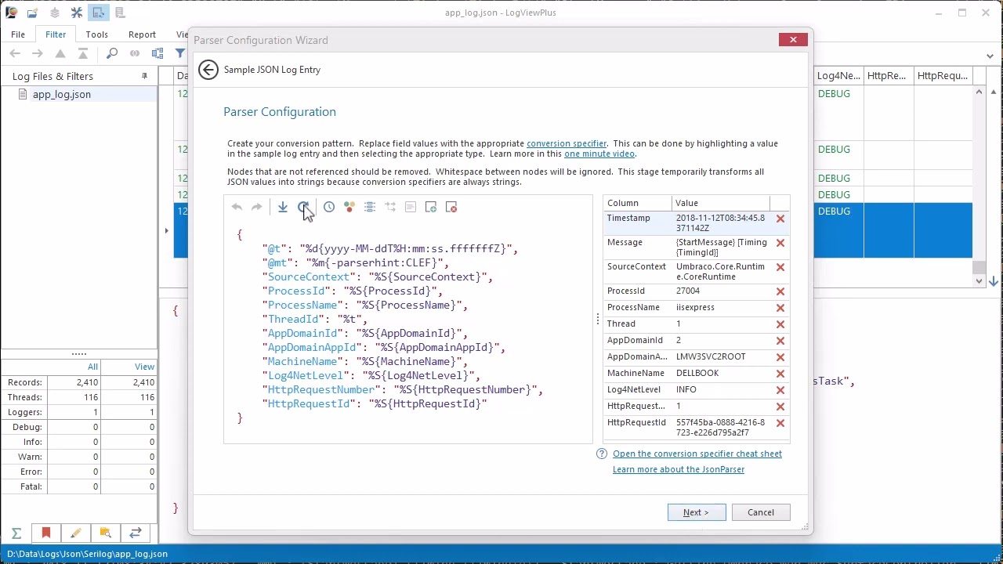Pin the Log Files & Filters panel
The width and height of the screenshot is (1003, 564).
pos(144,76)
